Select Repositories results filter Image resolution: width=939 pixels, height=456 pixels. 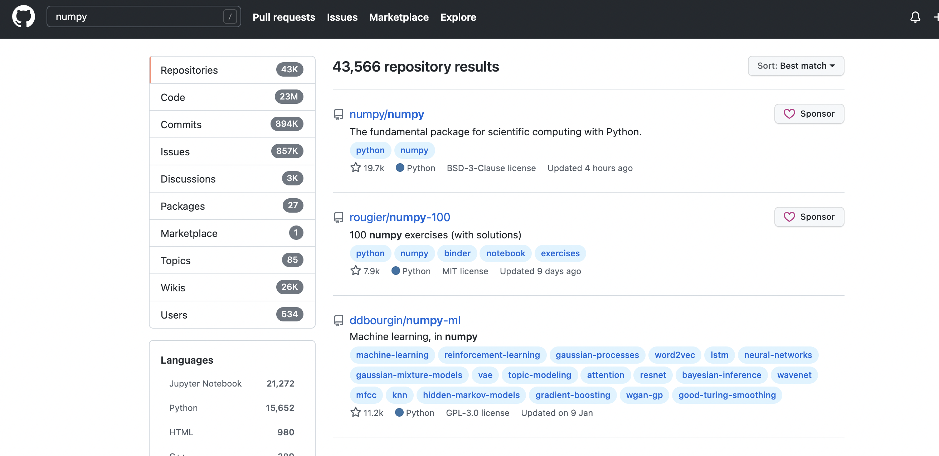point(232,70)
